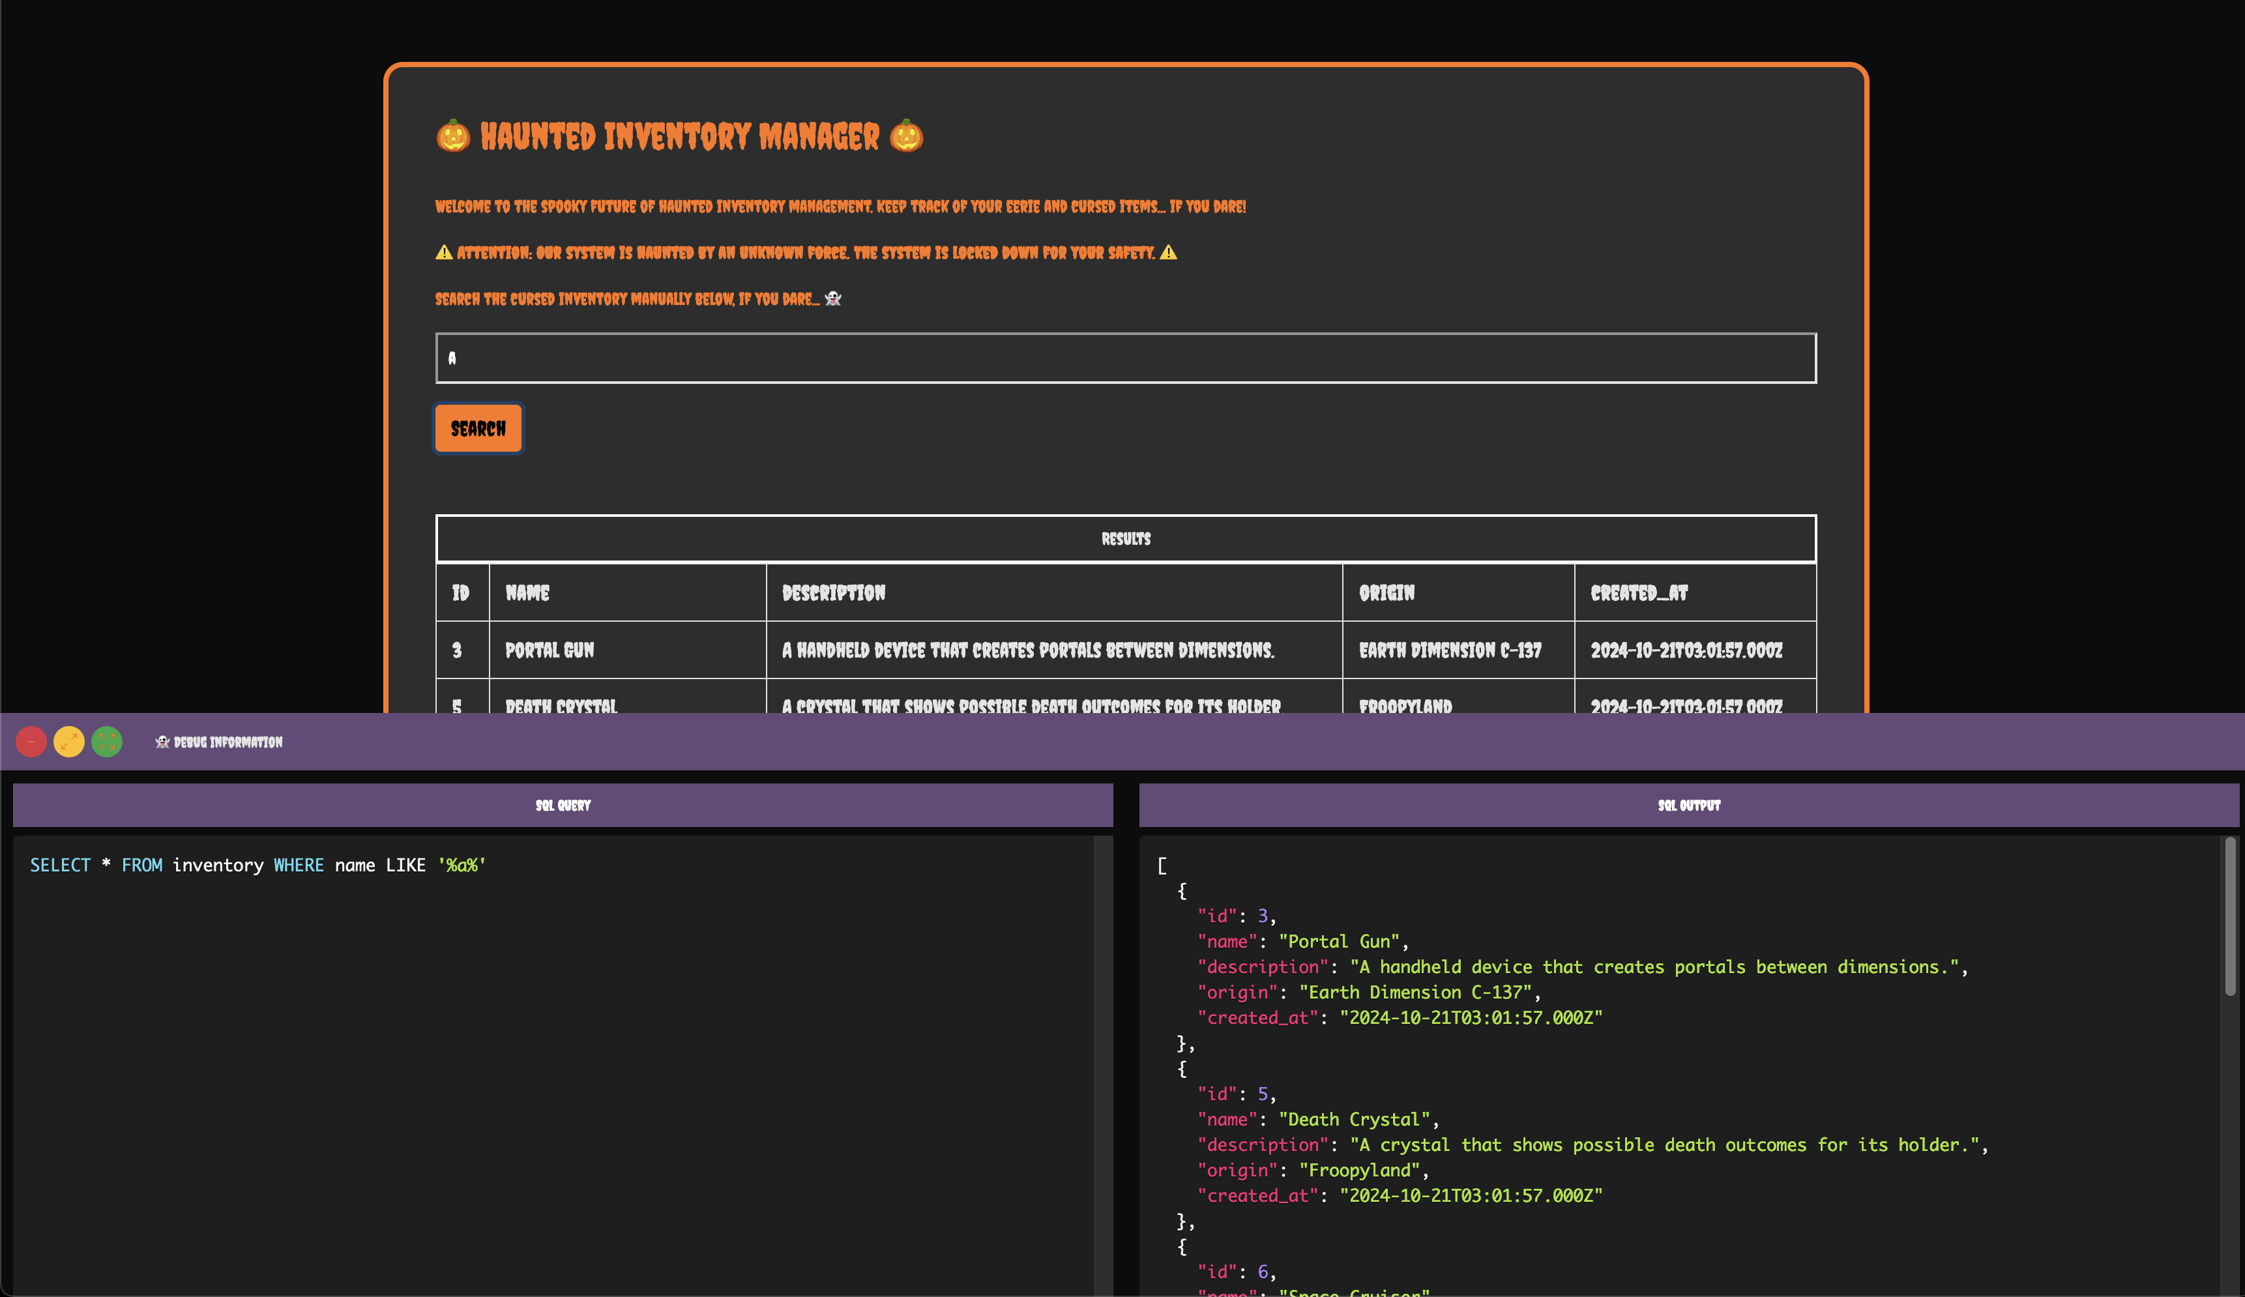The width and height of the screenshot is (2245, 1297).
Task: Click the left pumpkin icon in title
Action: (452, 136)
